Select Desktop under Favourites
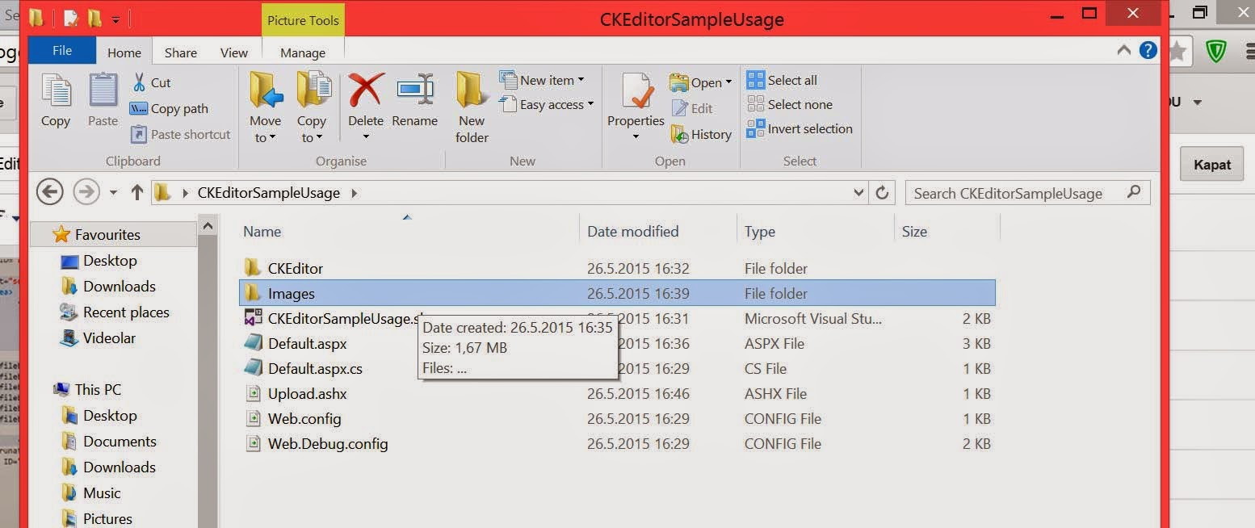 point(99,261)
